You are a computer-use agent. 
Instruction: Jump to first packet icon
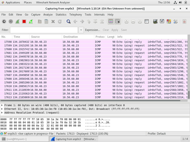tap(95, 21)
